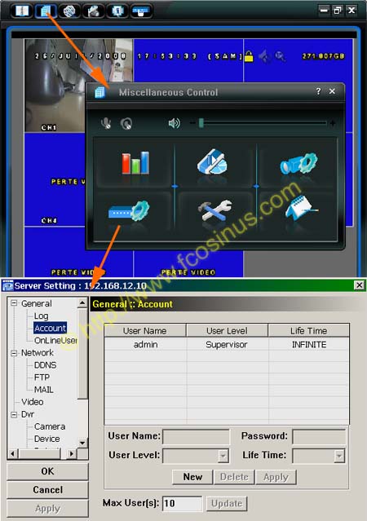Image resolution: width=367 pixels, height=521 pixels.
Task: Open the network device gear settings icon
Action: coord(129,210)
